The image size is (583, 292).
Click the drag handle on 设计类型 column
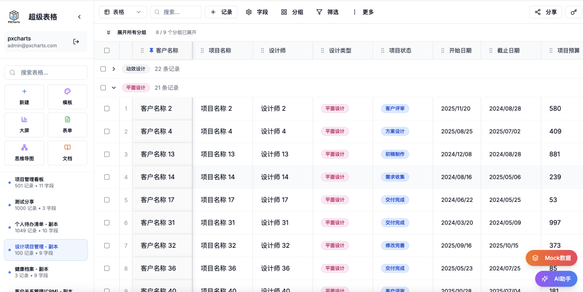[322, 51]
